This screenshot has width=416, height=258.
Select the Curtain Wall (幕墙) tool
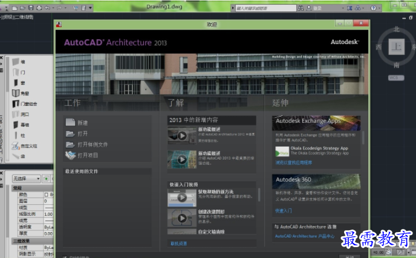click(21, 124)
